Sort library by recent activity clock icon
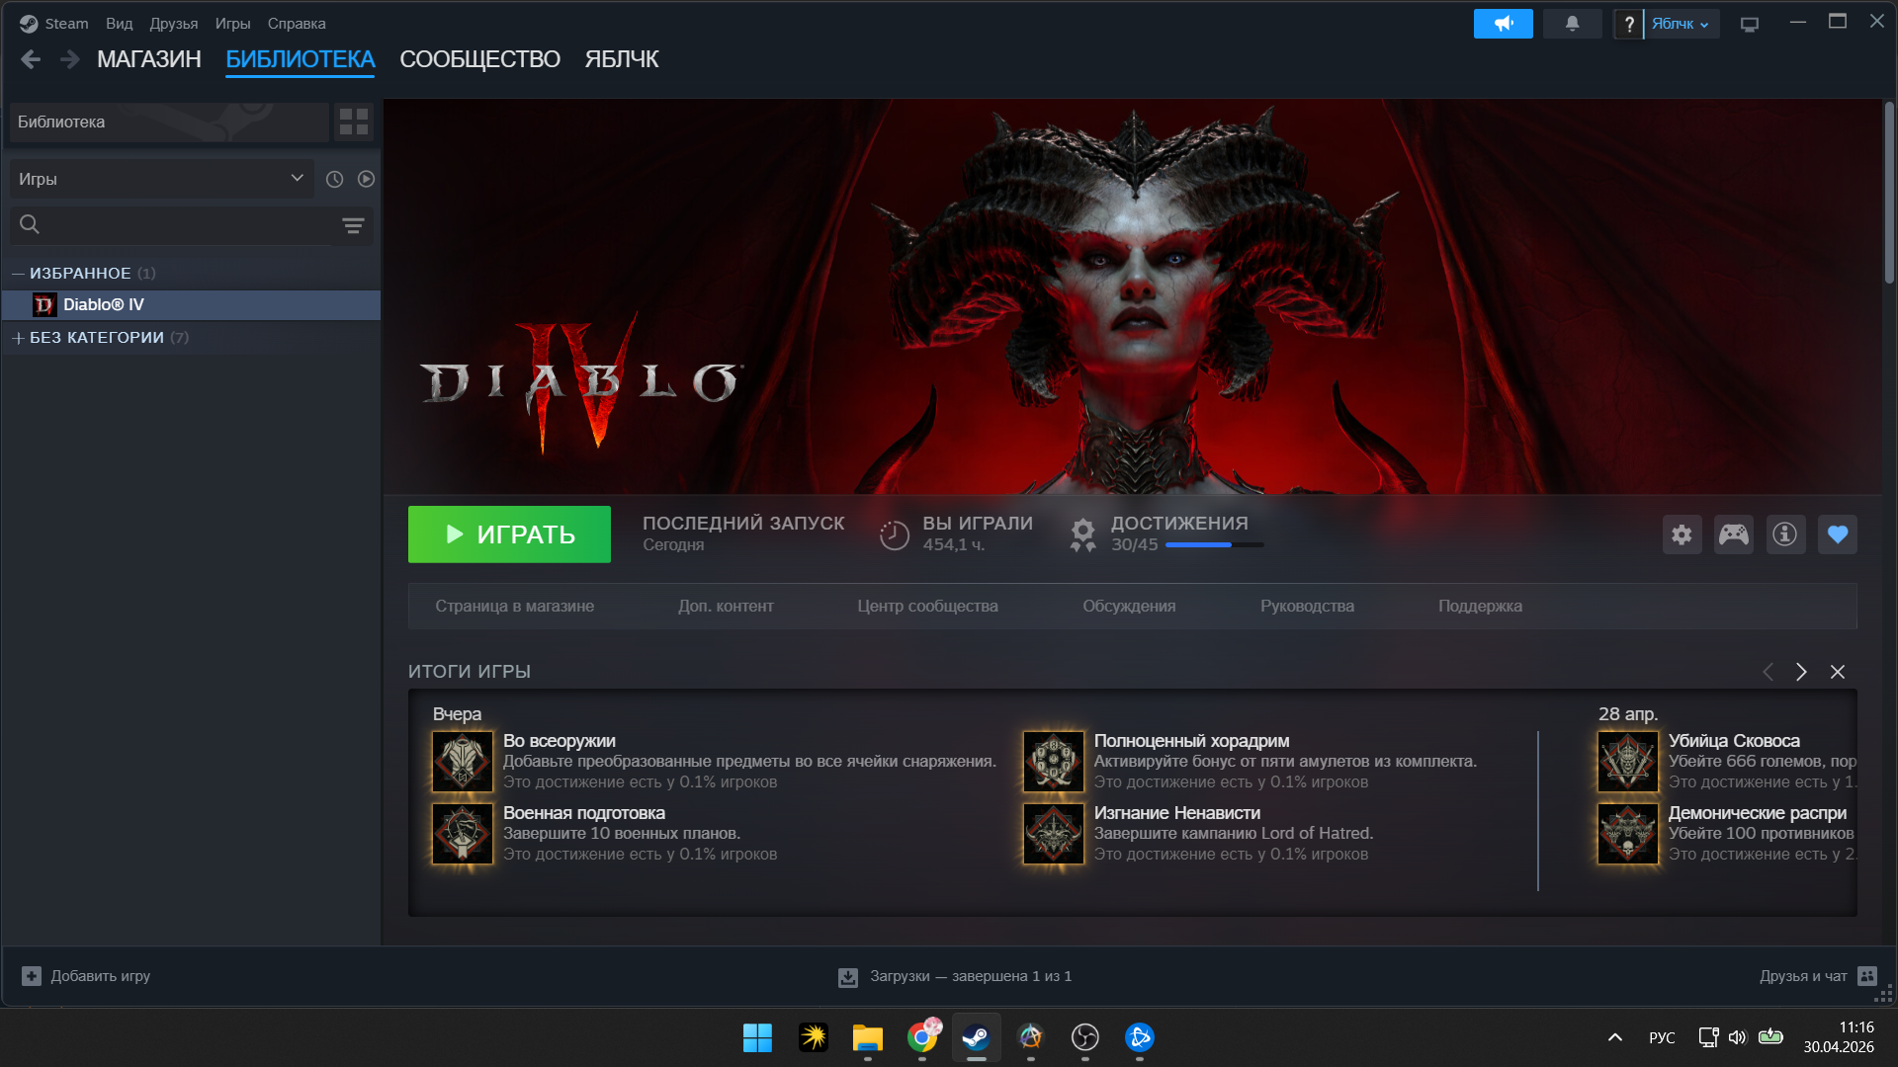Viewport: 1898px width, 1067px height. tap(335, 179)
